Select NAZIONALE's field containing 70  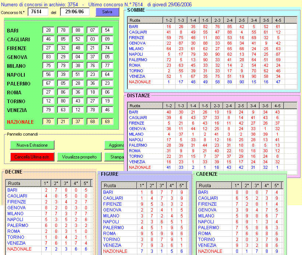48,122
